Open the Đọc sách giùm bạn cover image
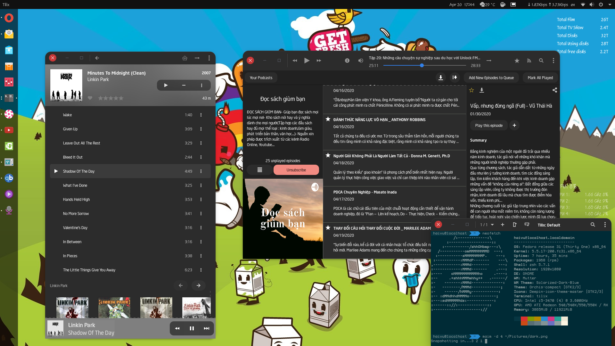Image resolution: width=615 pixels, height=346 pixels. [283, 219]
